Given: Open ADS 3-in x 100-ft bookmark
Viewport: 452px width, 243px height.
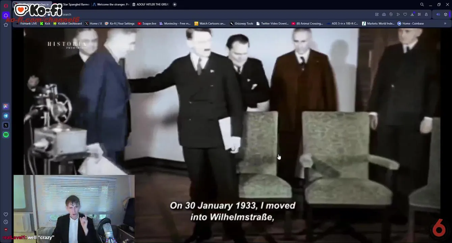Looking at the screenshot, I should [x=343, y=24].
